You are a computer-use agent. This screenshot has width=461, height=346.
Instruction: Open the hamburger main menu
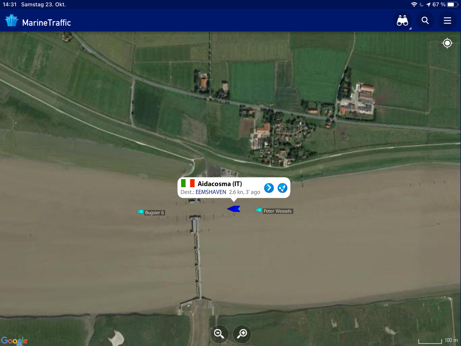pos(447,21)
